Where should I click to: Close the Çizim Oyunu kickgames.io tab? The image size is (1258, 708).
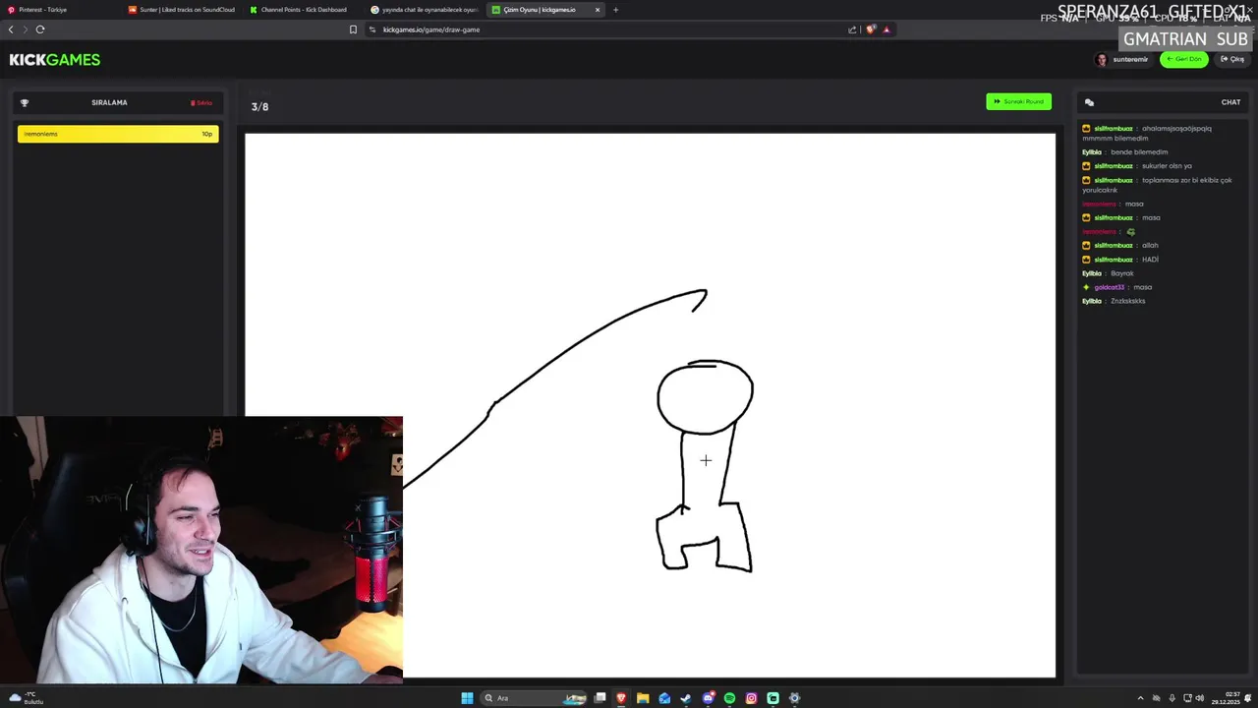point(597,10)
